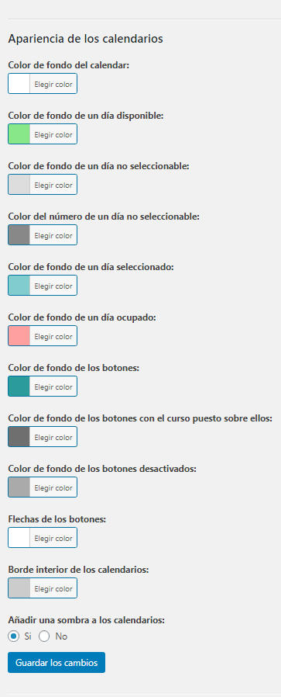Viewport: 281px width, 697px height.
Task: Click the gray swatch for botones desactivados
Action: (19, 487)
